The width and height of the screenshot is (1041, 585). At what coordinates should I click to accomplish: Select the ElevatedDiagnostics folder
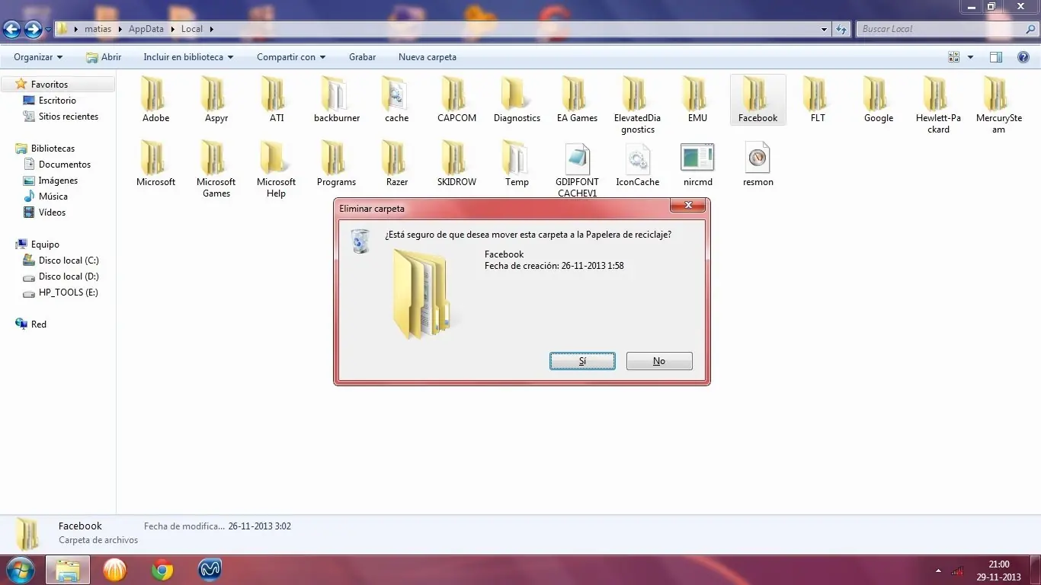coord(637,105)
